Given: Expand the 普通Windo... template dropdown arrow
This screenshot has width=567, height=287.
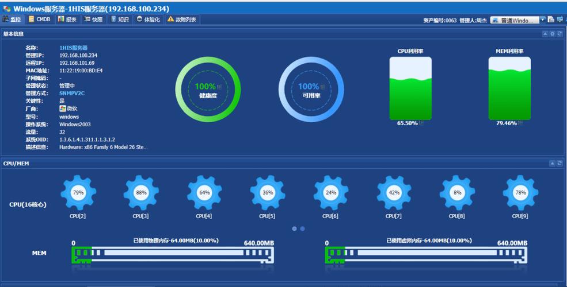Looking at the screenshot, I should point(543,20).
